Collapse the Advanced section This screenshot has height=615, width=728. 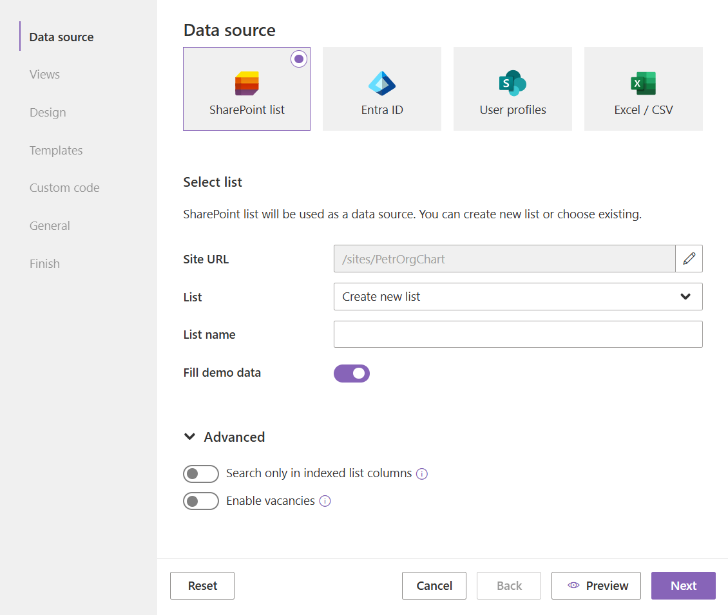[x=224, y=437]
